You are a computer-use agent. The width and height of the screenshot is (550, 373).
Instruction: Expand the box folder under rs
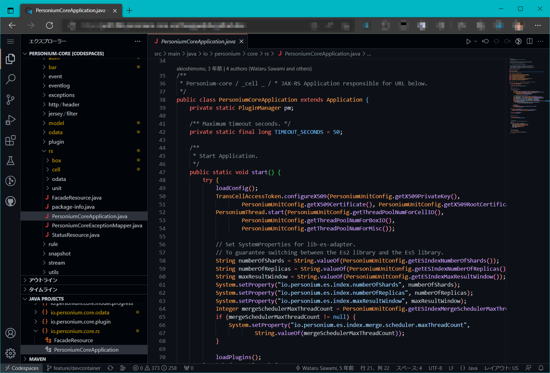coord(84,160)
